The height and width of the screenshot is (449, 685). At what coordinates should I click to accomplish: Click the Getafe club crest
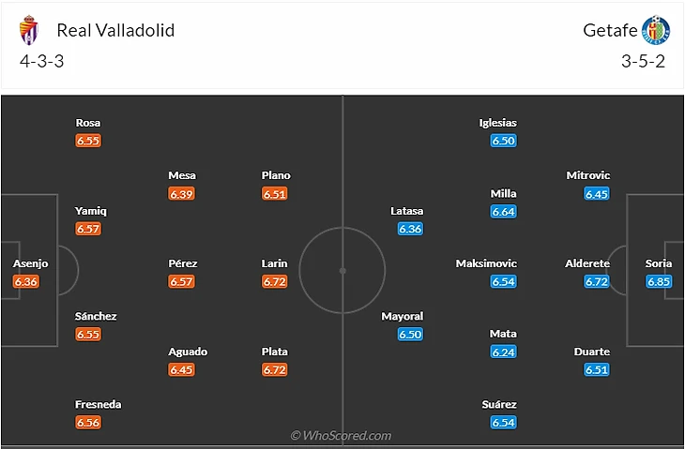coord(655,31)
